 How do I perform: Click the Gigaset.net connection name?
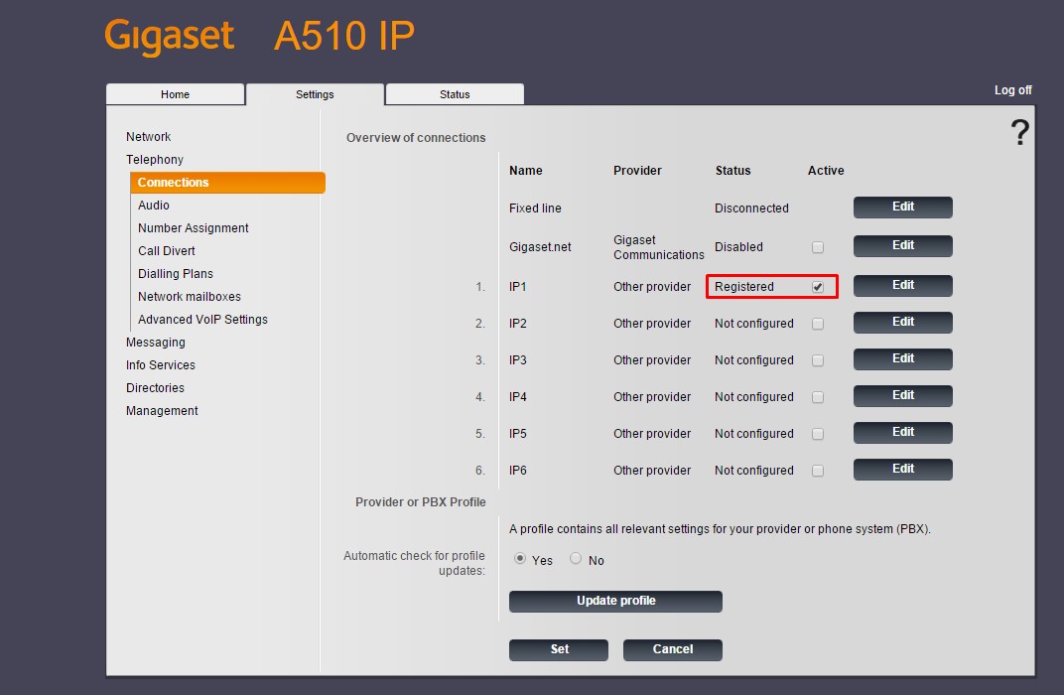coord(540,247)
